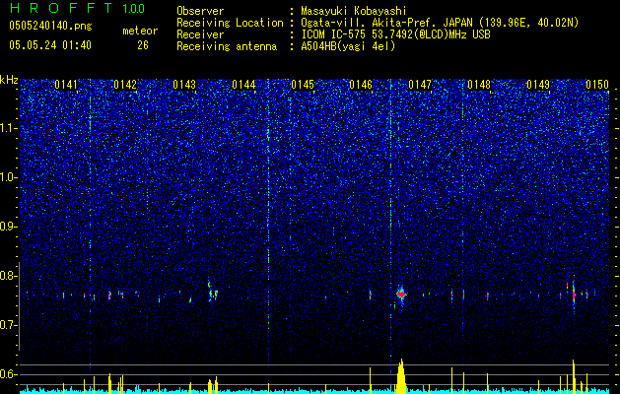Click the file name 0505240140.png
This screenshot has width=620, height=394.
coord(50,26)
